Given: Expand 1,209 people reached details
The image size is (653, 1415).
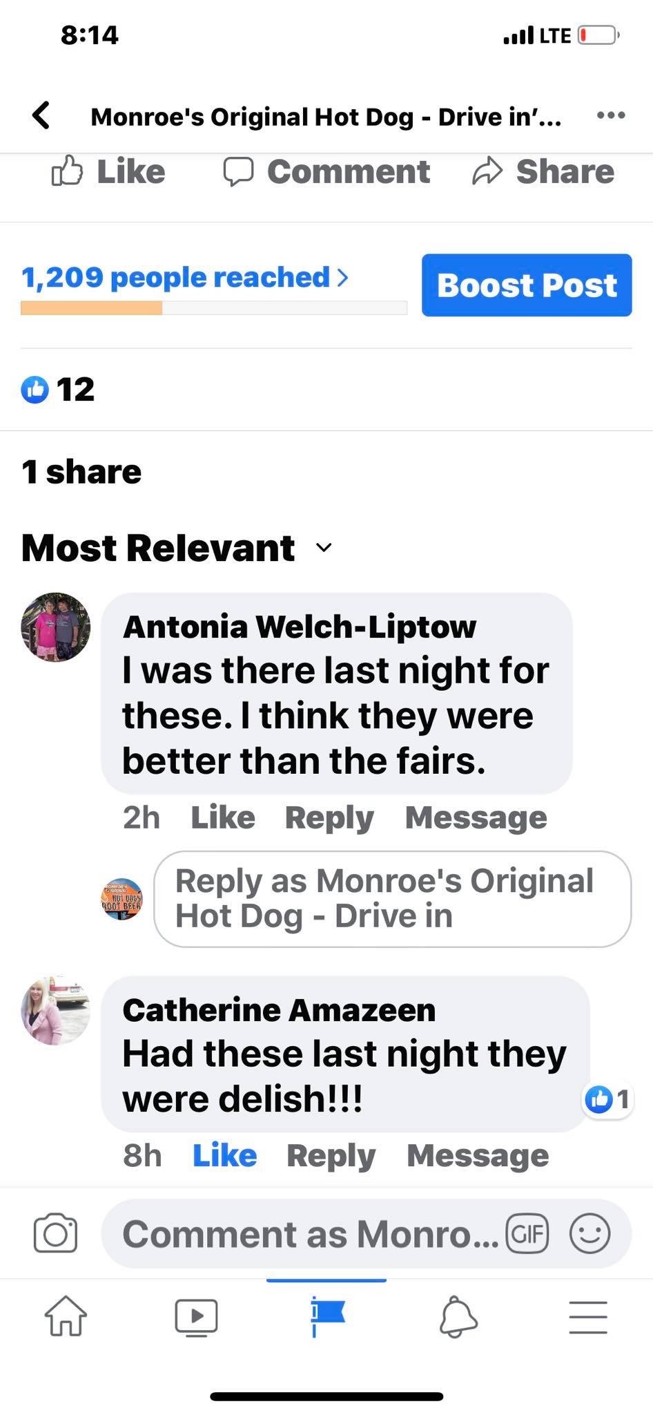Looking at the screenshot, I should (x=185, y=278).
